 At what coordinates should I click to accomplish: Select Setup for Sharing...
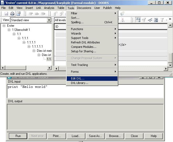click(x=92, y=51)
